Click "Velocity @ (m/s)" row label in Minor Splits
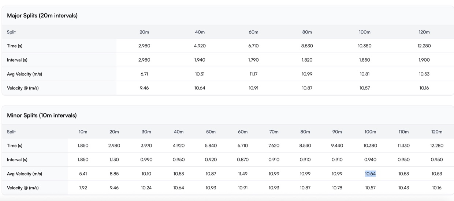Image resolution: width=454 pixels, height=201 pixels. [23, 188]
